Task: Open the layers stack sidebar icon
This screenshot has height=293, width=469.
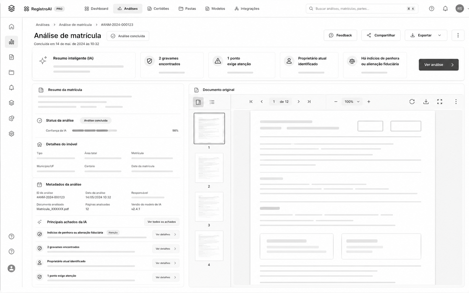Action: 11,103
